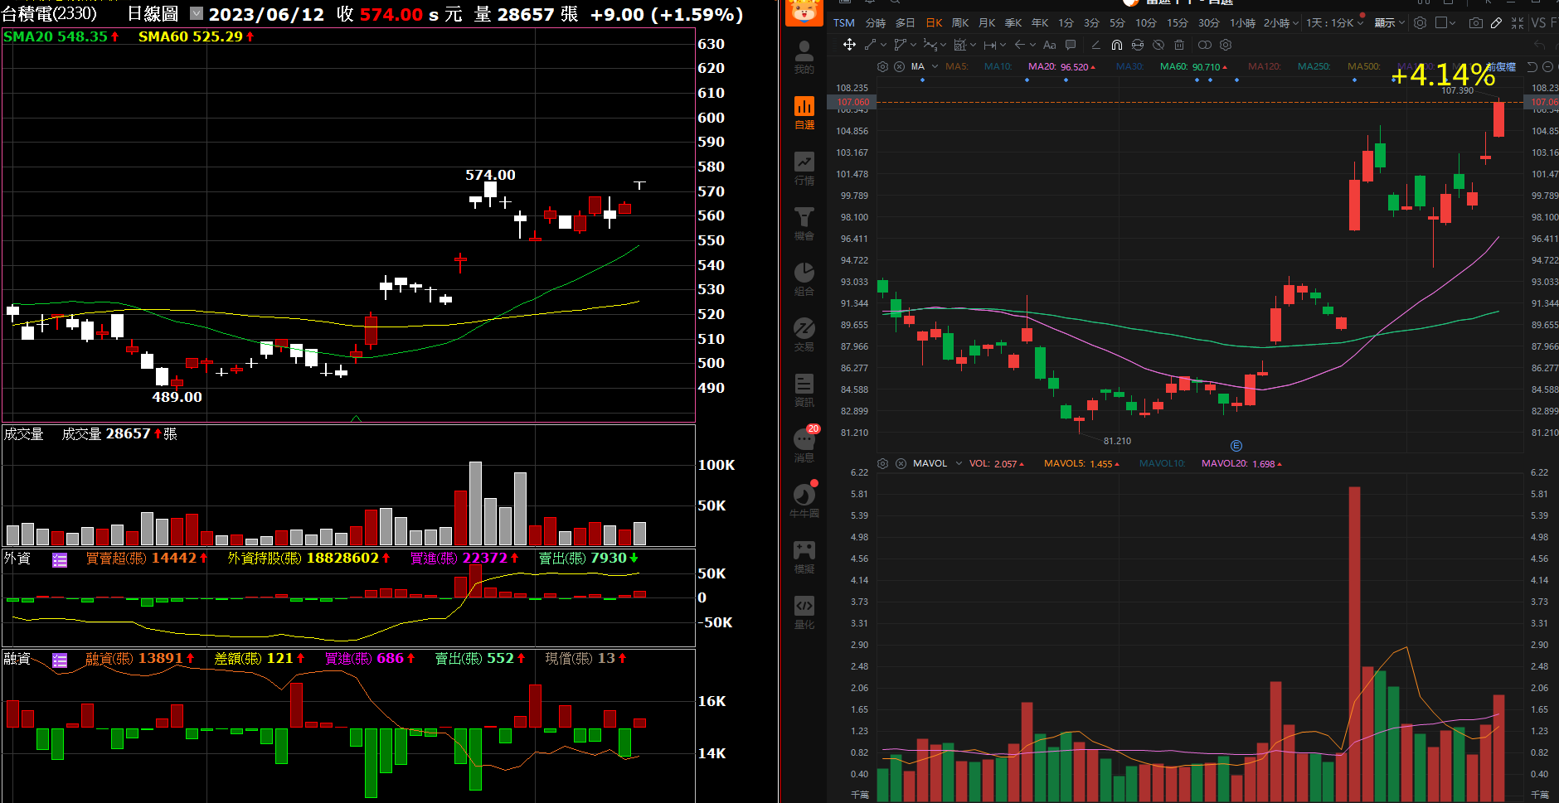1559x803 pixels.
Task: Select the wave pattern drawing tool
Action: (x=930, y=45)
